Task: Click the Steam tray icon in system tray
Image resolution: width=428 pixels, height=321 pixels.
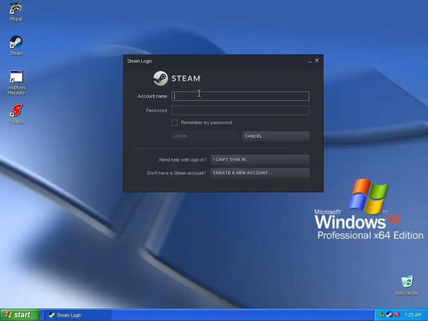Action: (389, 315)
